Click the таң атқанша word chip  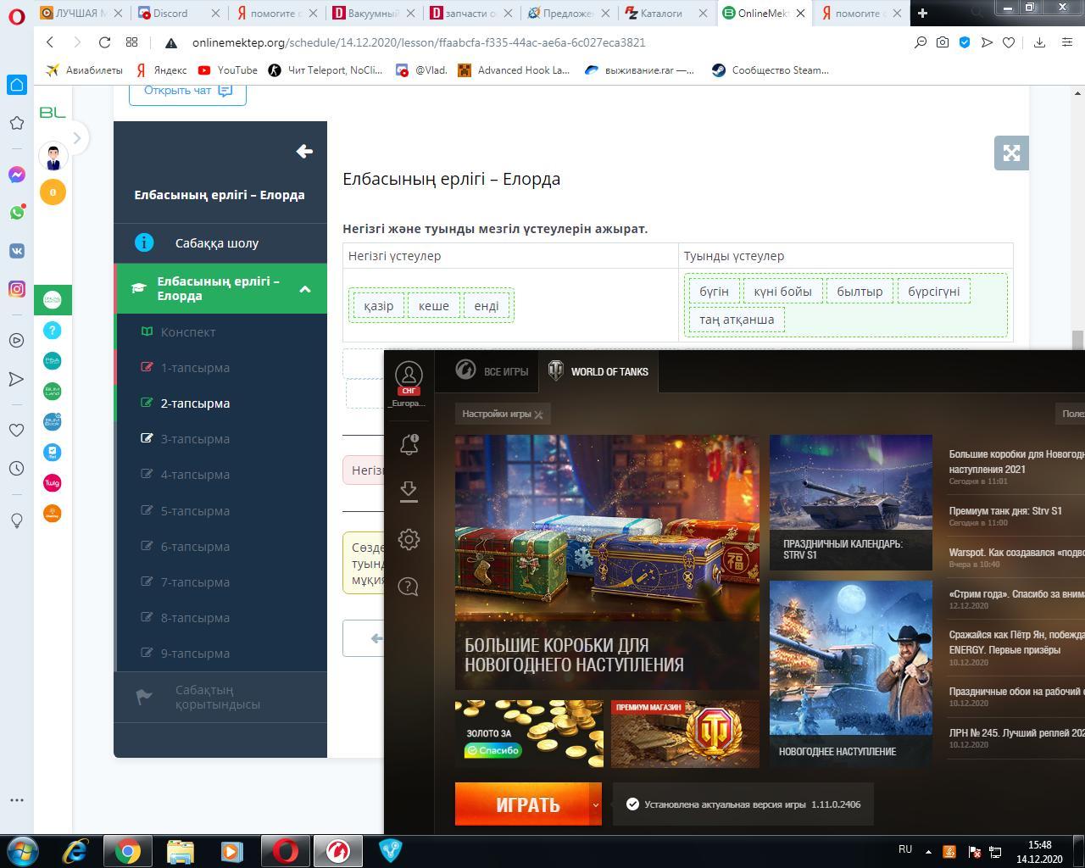737,320
